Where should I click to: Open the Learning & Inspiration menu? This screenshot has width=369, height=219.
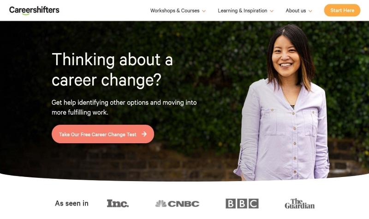245,11
